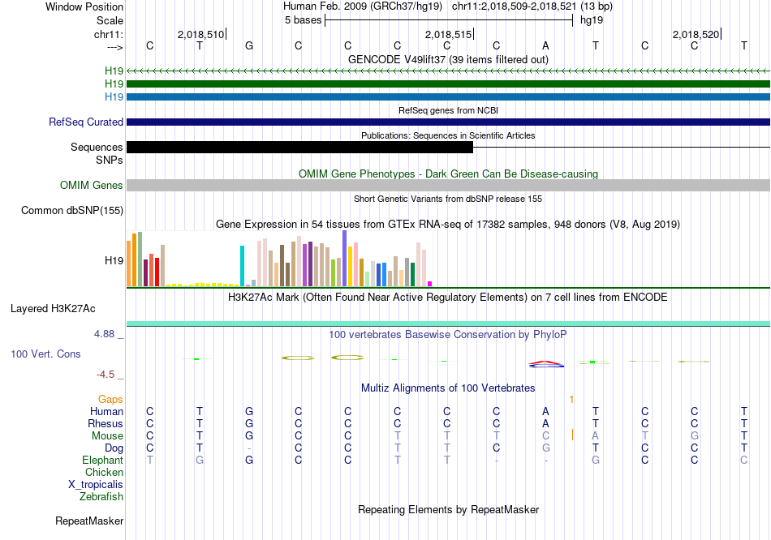771x540 pixels.
Task: Open 100 vertebrates Basewise Conservation title
Action: 448,335
